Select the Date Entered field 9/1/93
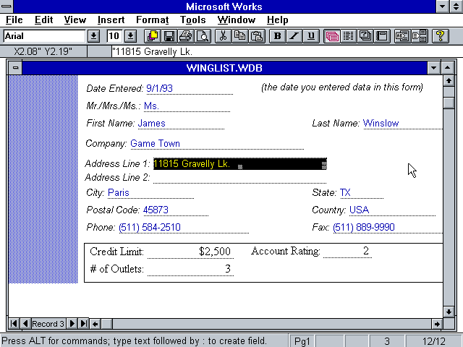The image size is (463, 347). coord(190,88)
